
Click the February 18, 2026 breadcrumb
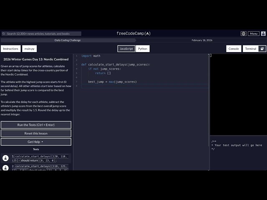202,40
